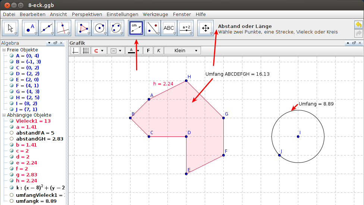
Task: Collapse the Freie Objekte tree group
Action: [x=4, y=50]
